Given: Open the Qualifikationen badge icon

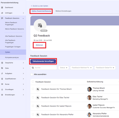Looking at the screenshot, I should point(2,79).
